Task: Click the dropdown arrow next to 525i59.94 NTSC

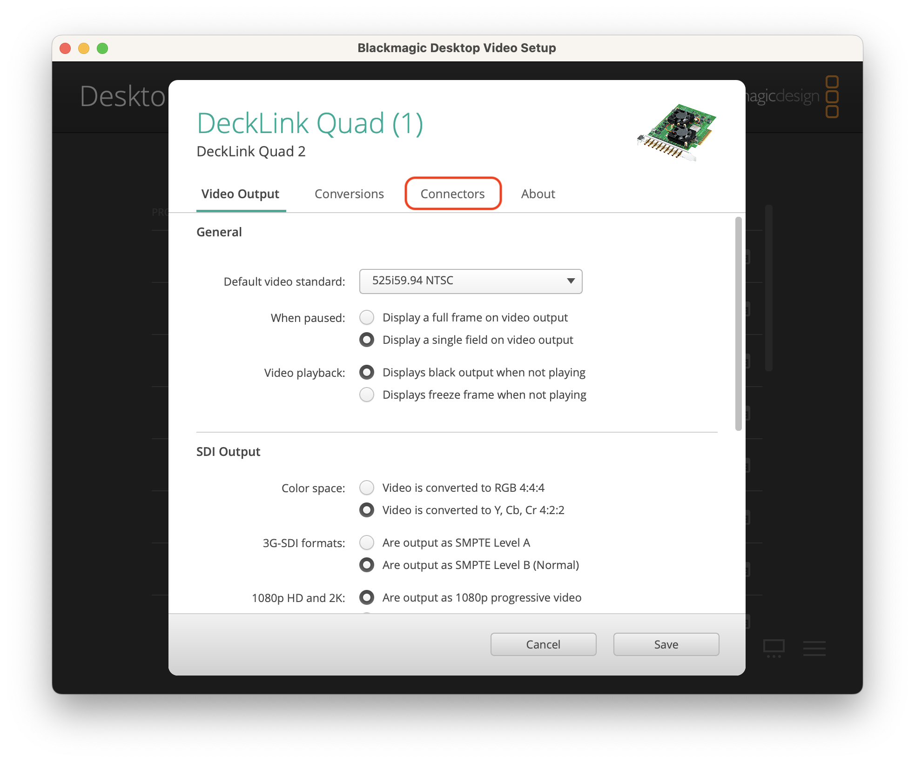Action: click(571, 281)
